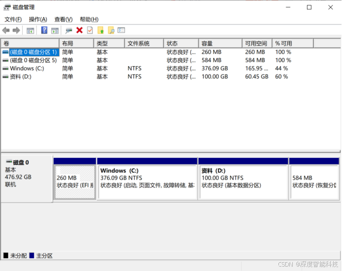Click the 44 % available cell
342x271 pixels.
[x=281, y=69]
